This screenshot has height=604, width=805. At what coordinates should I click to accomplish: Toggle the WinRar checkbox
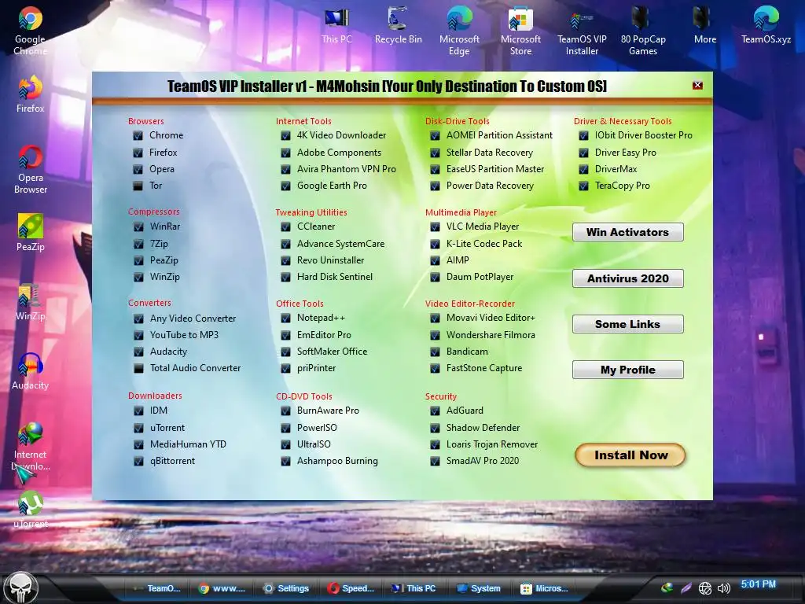point(138,226)
